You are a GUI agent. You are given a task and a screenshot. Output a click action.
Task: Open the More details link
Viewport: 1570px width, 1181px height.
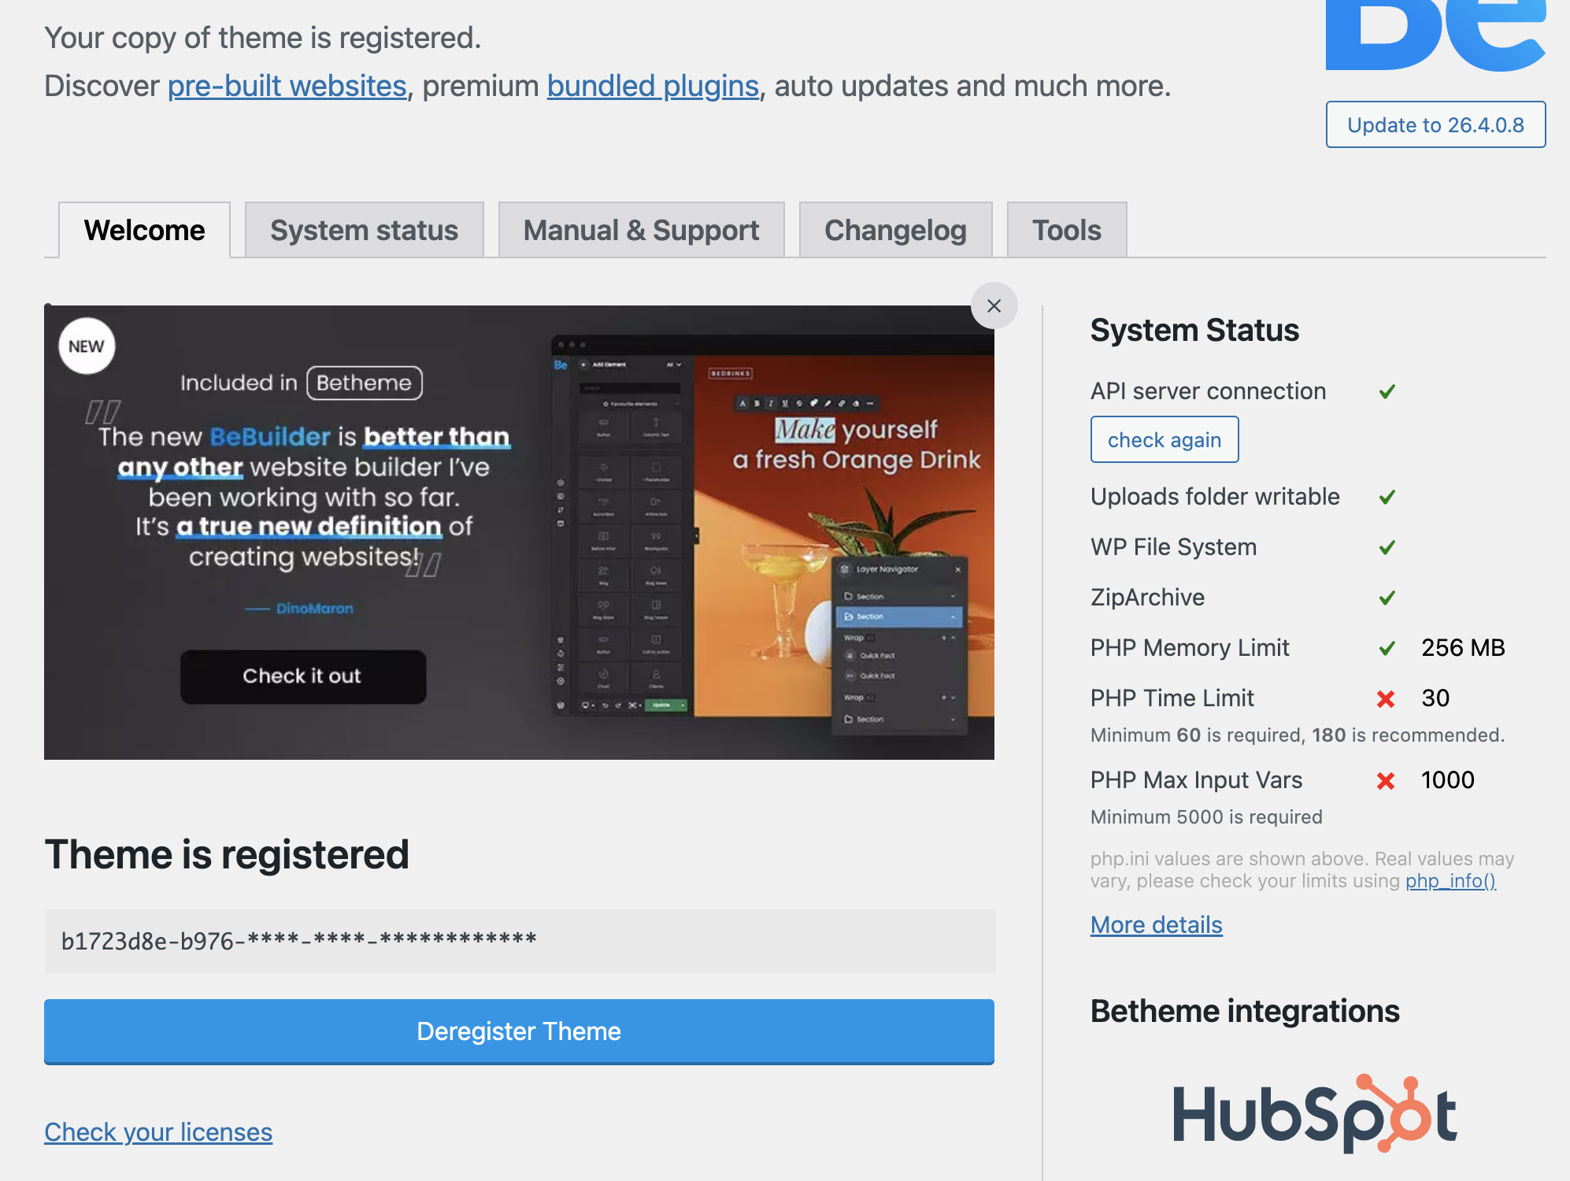coord(1156,924)
